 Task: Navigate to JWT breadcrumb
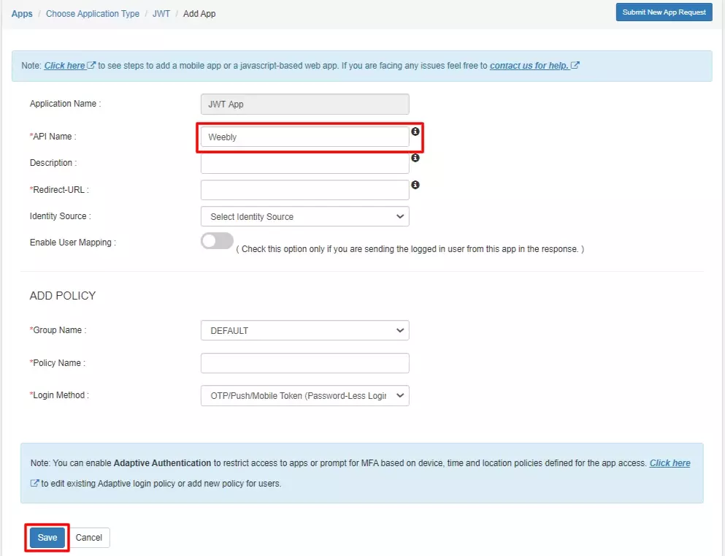[x=161, y=13]
